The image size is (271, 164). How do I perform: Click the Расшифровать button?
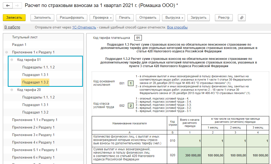tap(72, 18)
